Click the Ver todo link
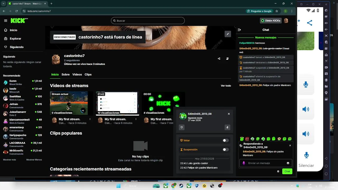Screen dimensions: 338x190 click(x=226, y=85)
